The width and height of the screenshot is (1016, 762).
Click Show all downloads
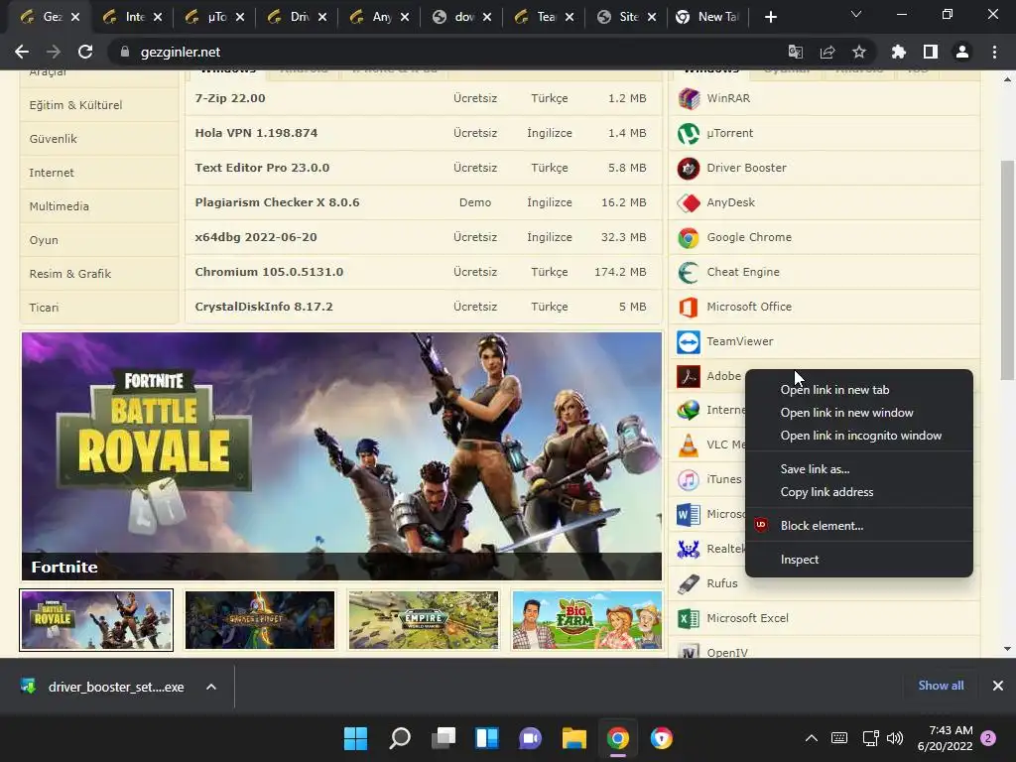[x=941, y=686]
